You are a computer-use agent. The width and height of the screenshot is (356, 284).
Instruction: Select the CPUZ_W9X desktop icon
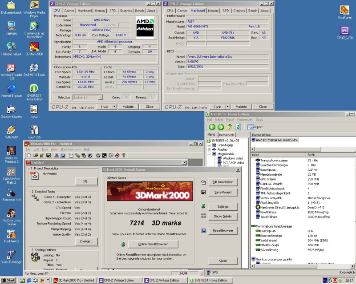(344, 33)
